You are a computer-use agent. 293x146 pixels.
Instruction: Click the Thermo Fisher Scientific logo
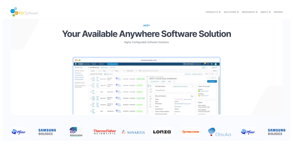(104, 132)
